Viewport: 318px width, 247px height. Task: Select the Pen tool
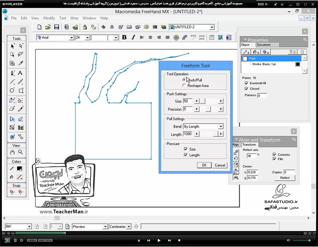coord(12,73)
